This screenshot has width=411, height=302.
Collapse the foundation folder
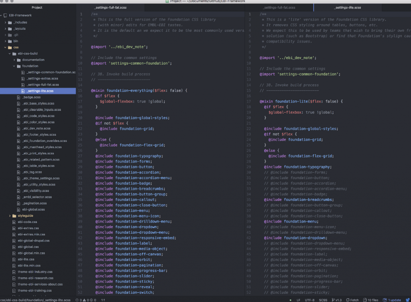pyautogui.click(x=14, y=66)
